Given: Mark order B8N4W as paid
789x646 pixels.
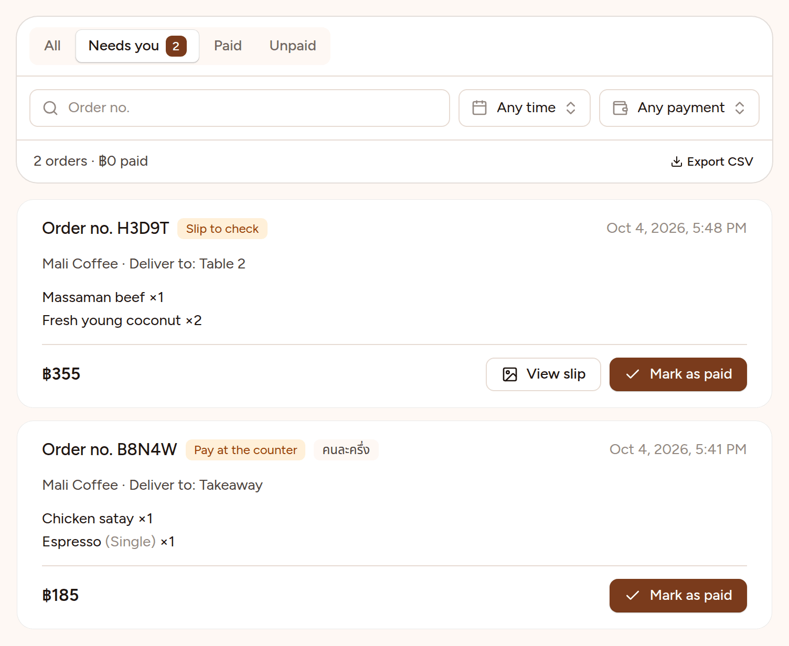Looking at the screenshot, I should point(678,596).
